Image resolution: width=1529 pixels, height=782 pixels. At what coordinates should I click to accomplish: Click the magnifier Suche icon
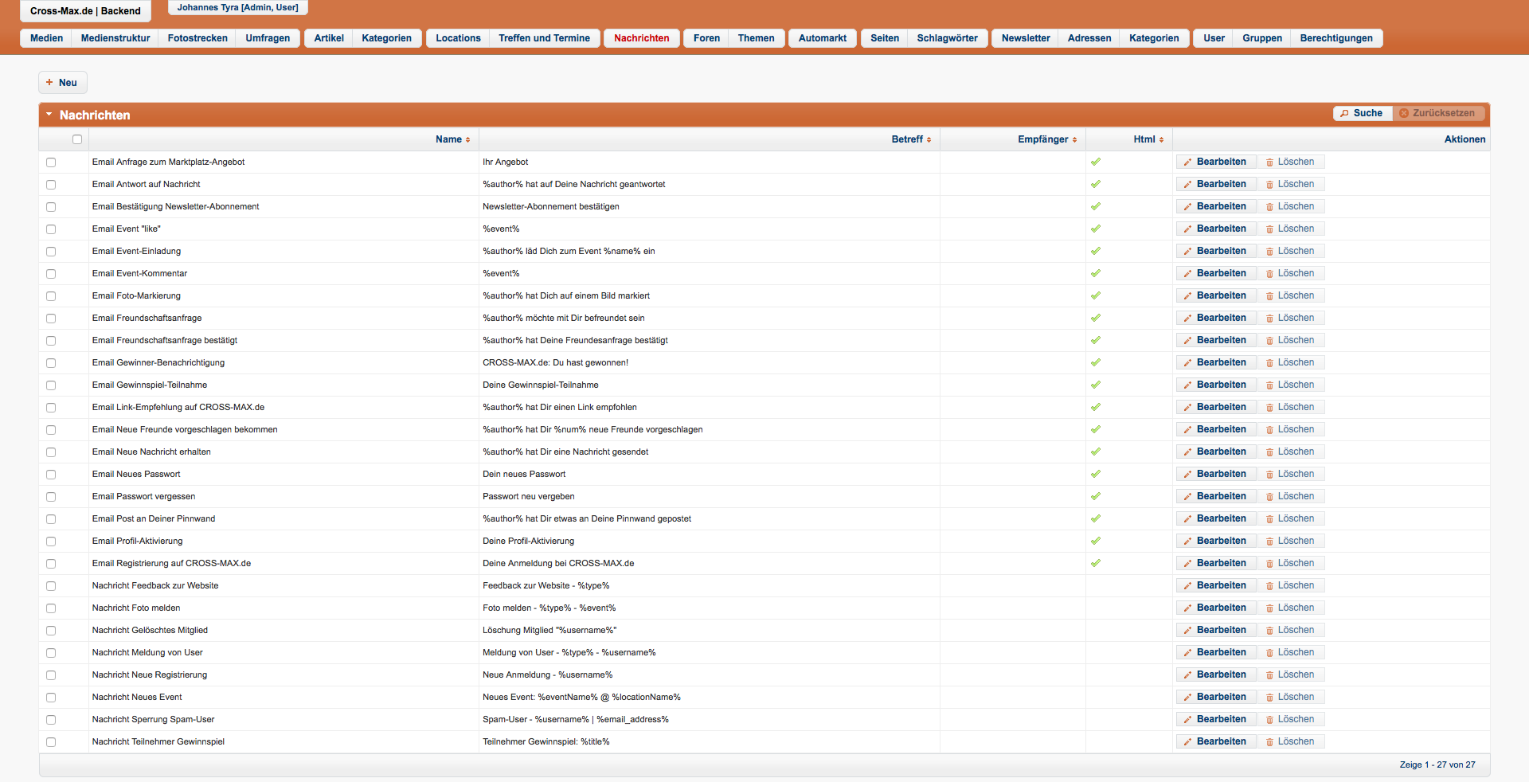(x=1344, y=114)
